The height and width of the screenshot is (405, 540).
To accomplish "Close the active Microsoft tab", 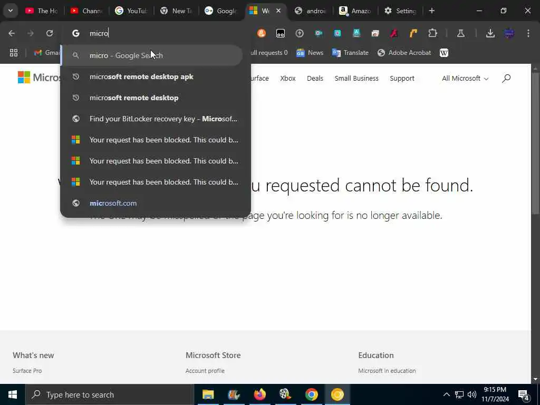I will [x=278, y=11].
